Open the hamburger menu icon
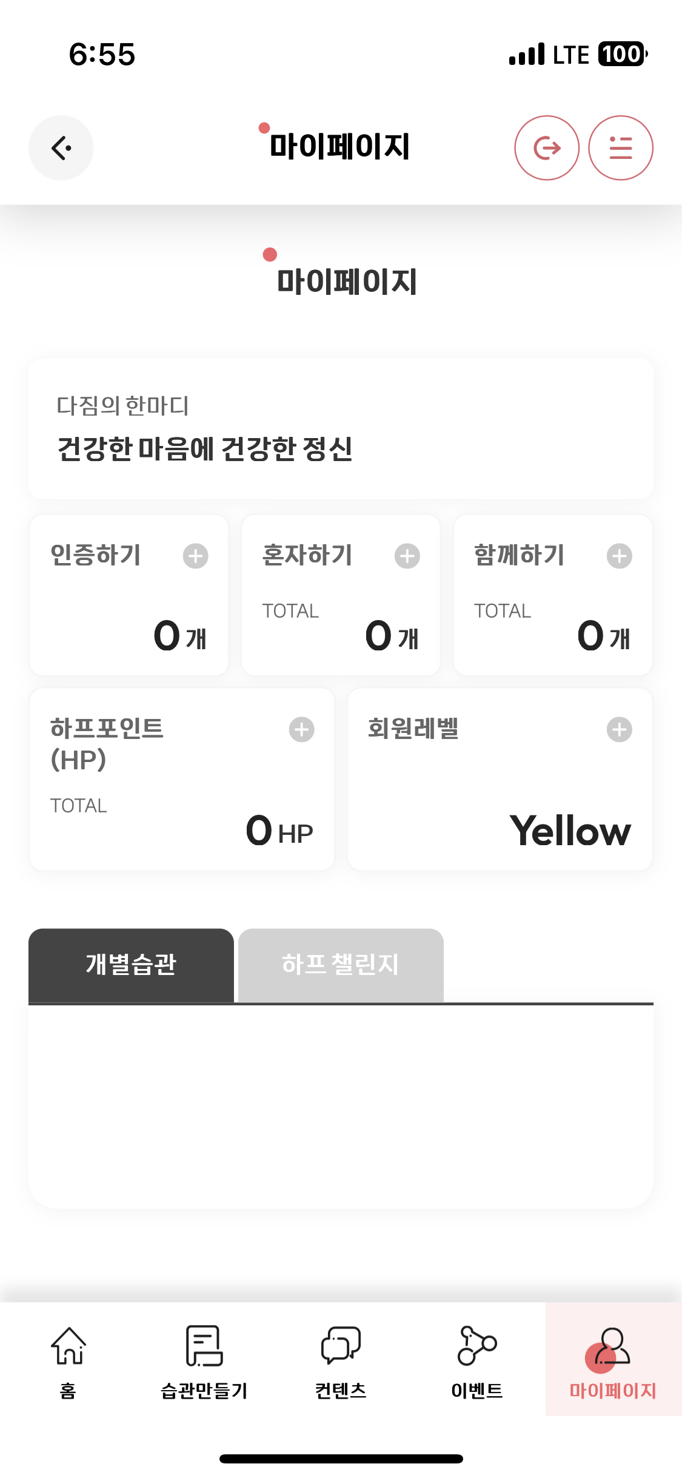 pyautogui.click(x=621, y=148)
